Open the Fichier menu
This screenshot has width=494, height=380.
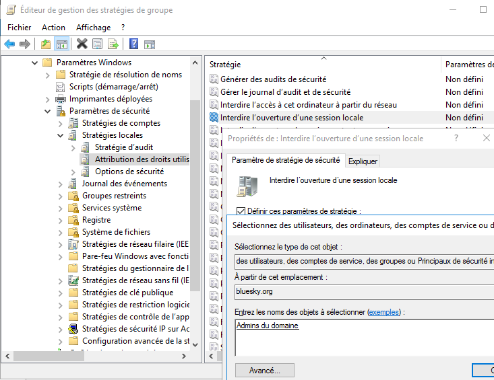point(20,28)
